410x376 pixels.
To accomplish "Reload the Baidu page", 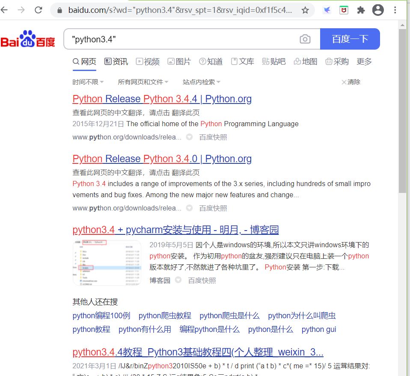I will 39,10.
